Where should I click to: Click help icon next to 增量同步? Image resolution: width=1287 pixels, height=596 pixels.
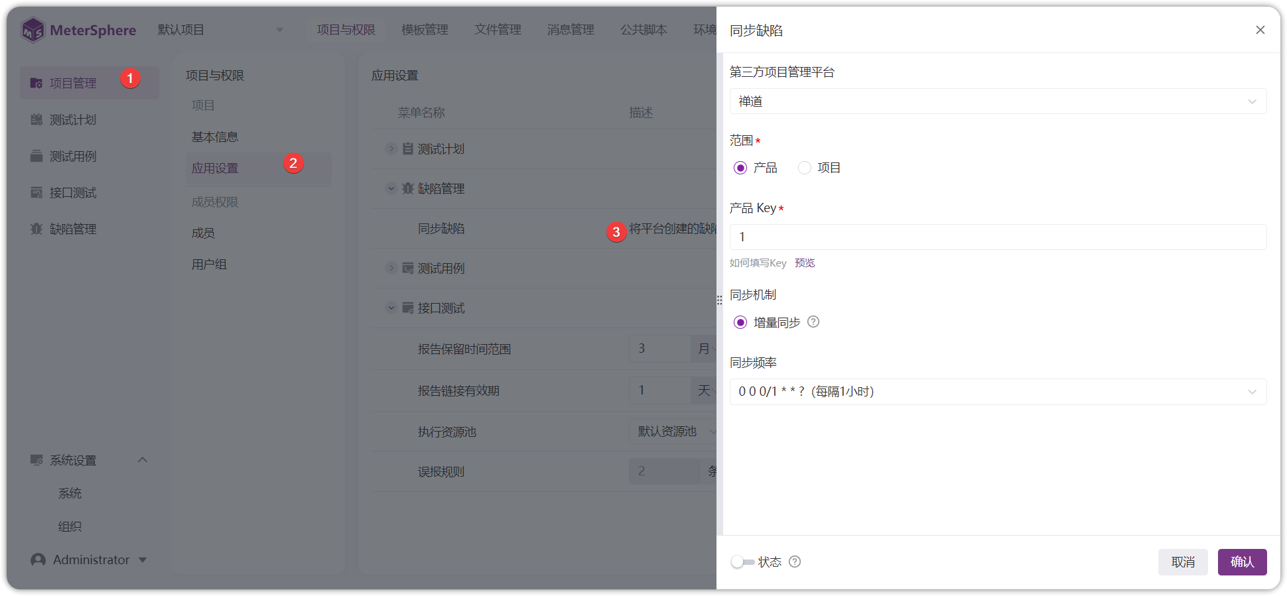[x=813, y=322]
